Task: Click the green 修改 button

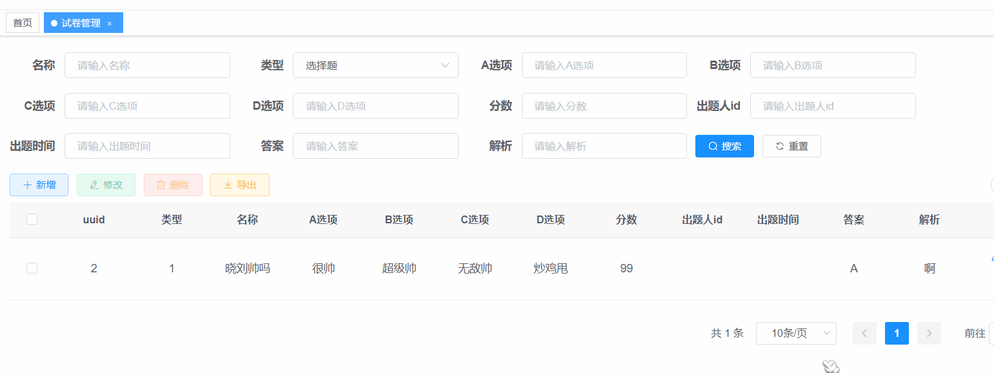Action: point(106,185)
